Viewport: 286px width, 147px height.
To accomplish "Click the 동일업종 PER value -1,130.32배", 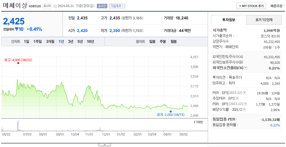I will (x=270, y=120).
